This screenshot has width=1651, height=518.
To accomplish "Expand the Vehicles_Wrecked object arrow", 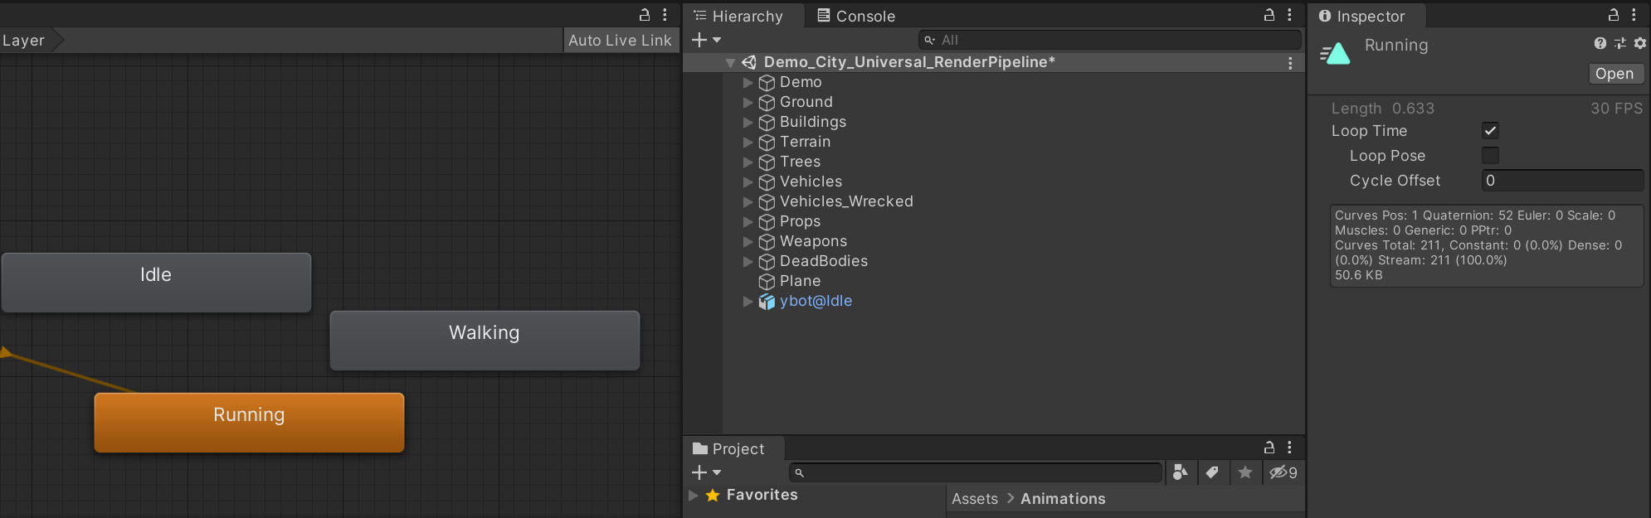I will pyautogui.click(x=748, y=202).
